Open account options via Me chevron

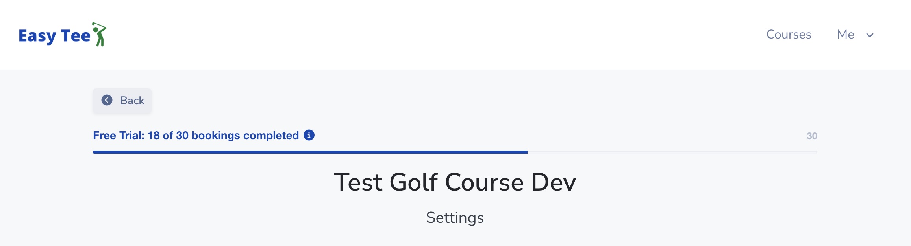point(869,35)
